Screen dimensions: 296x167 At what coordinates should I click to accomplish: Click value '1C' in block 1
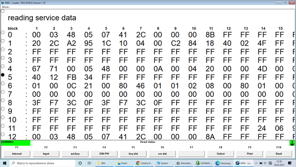tap(106, 43)
